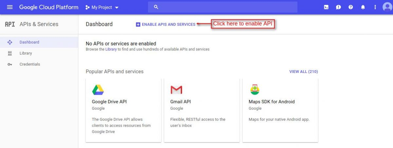The image size is (393, 148).
Task: Click the Gmail API logo
Action: coord(176,89)
